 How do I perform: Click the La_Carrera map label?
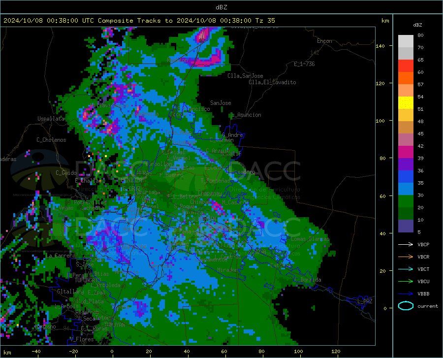(61, 256)
